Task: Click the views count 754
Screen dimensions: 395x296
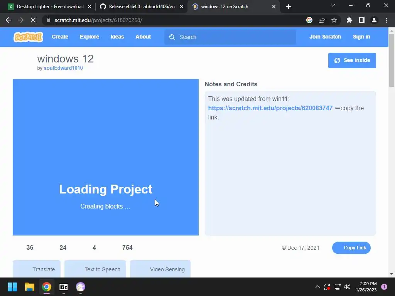Action: point(127,248)
